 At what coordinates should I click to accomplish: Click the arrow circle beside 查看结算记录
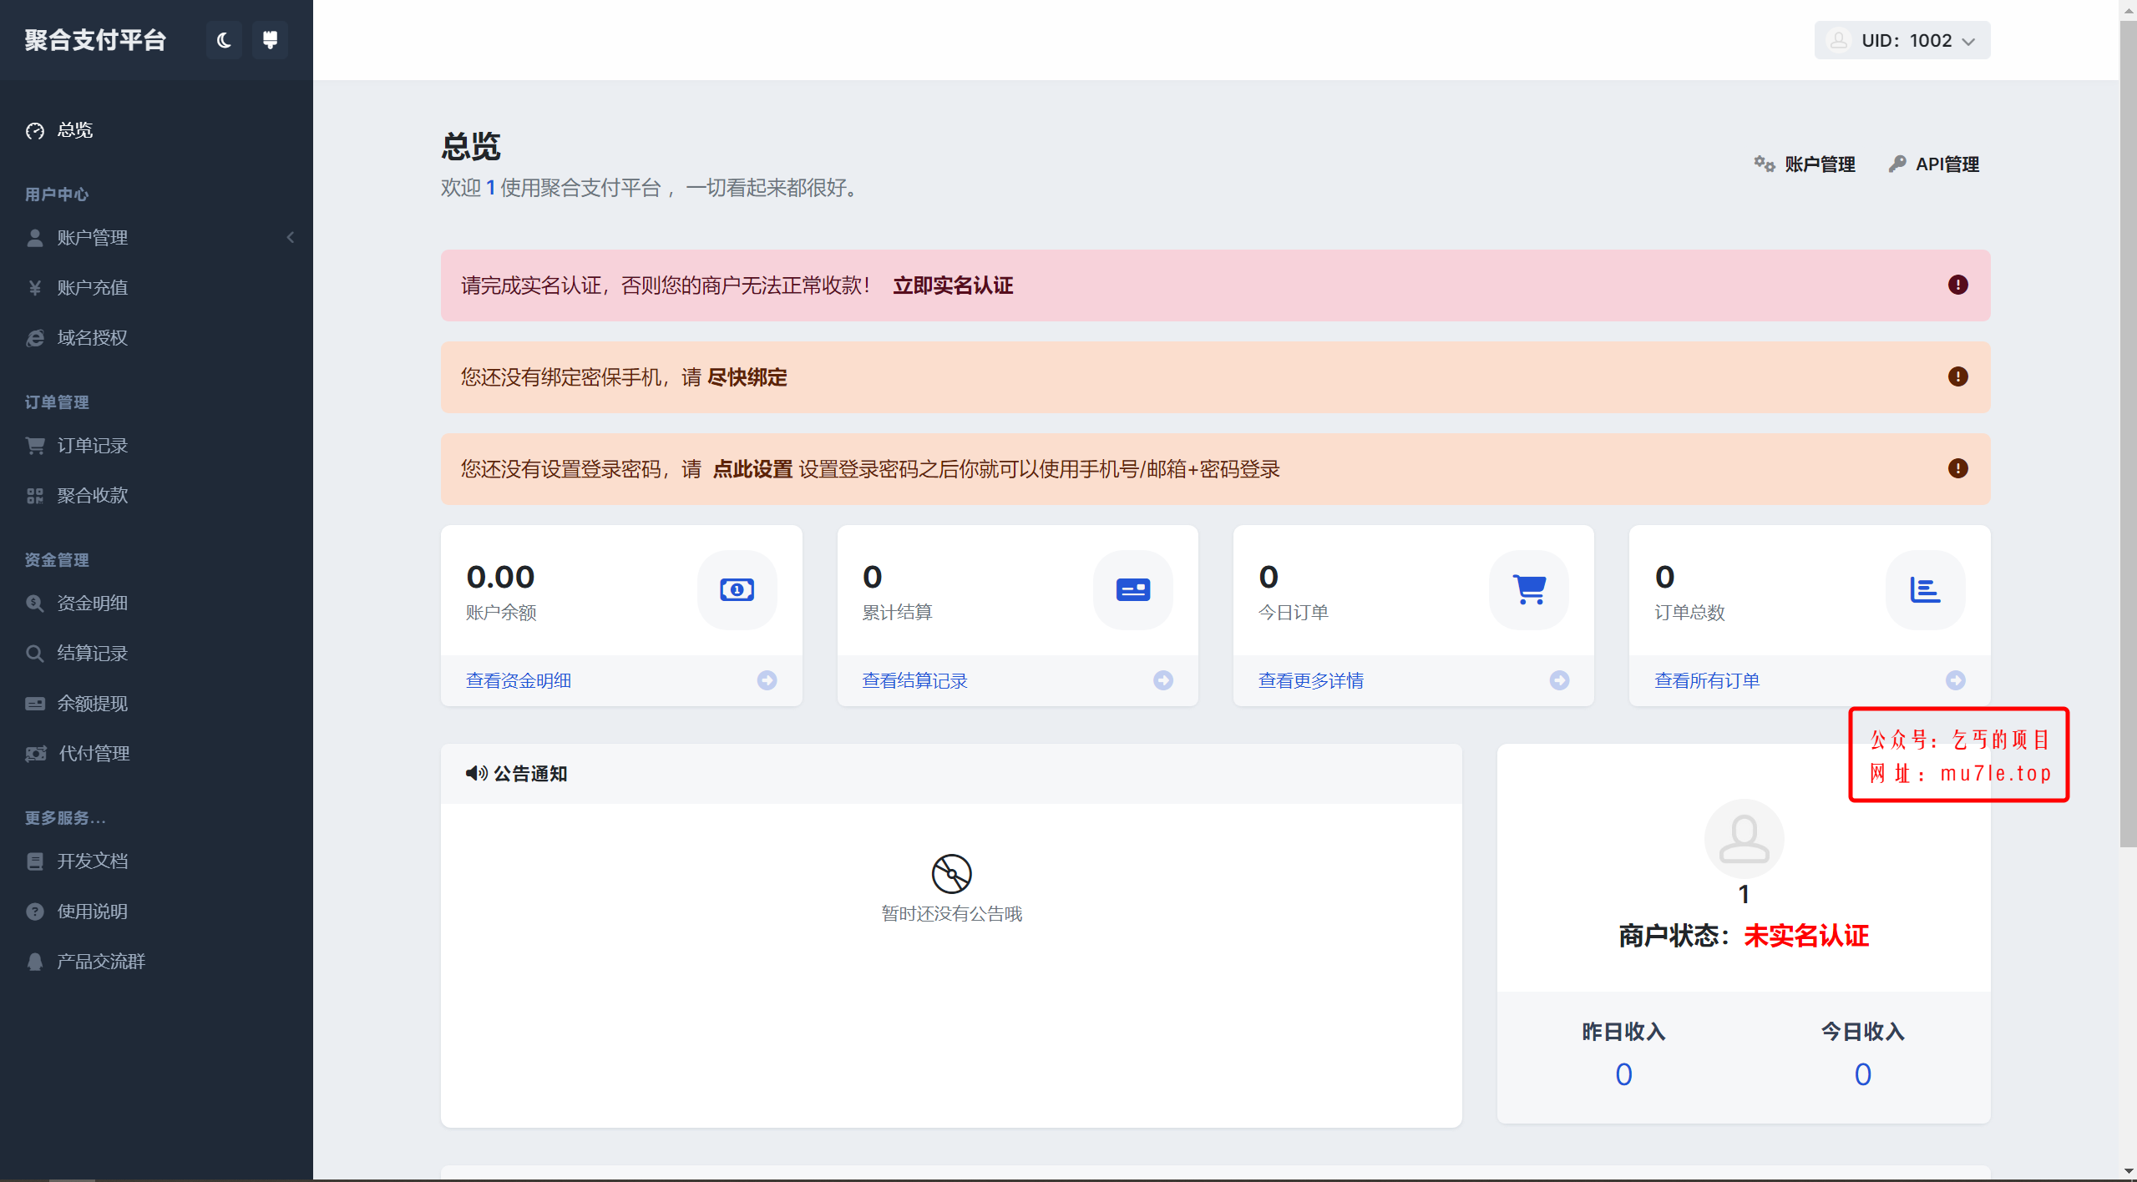(1162, 680)
